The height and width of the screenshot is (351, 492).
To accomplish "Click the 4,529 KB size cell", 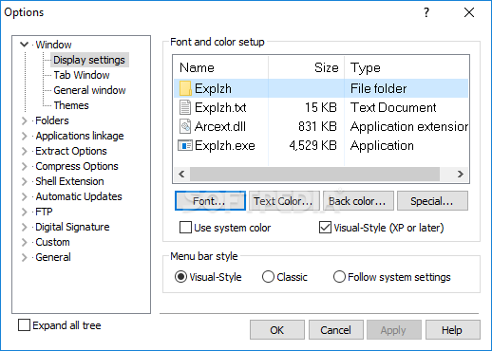I will (312, 145).
